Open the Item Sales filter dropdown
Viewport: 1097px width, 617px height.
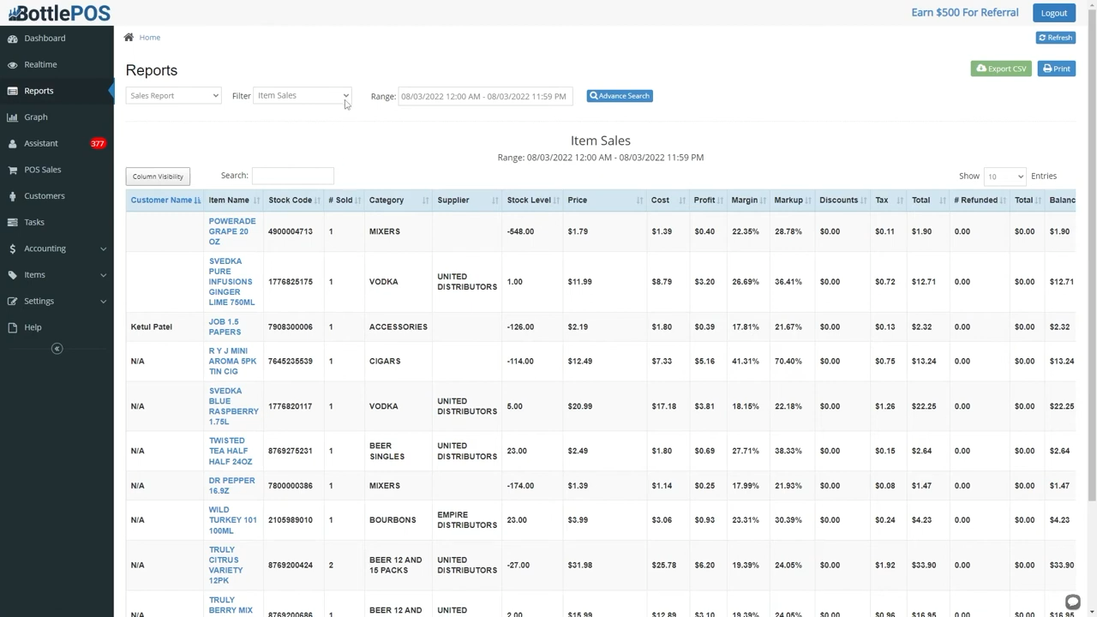click(x=303, y=96)
